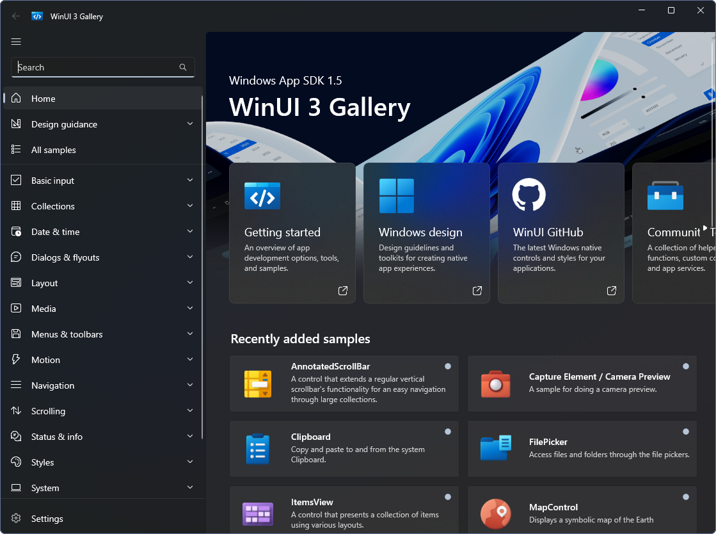Open the Collections category icon
Screen dimensions: 716x534
click(x=16, y=206)
